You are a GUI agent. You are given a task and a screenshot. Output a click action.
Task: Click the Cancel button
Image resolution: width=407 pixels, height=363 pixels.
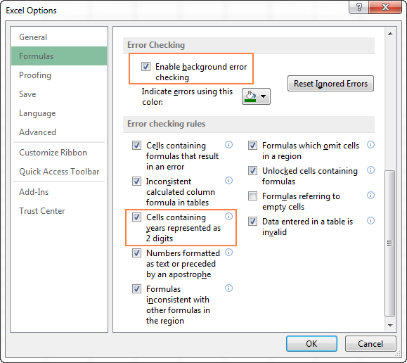coord(370,344)
